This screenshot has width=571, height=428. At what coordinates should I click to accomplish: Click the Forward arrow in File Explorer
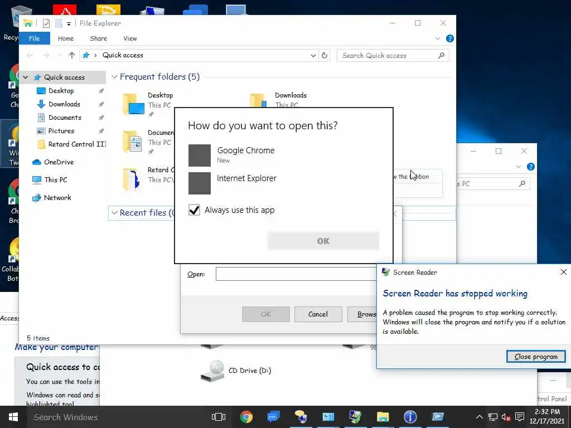[46, 55]
